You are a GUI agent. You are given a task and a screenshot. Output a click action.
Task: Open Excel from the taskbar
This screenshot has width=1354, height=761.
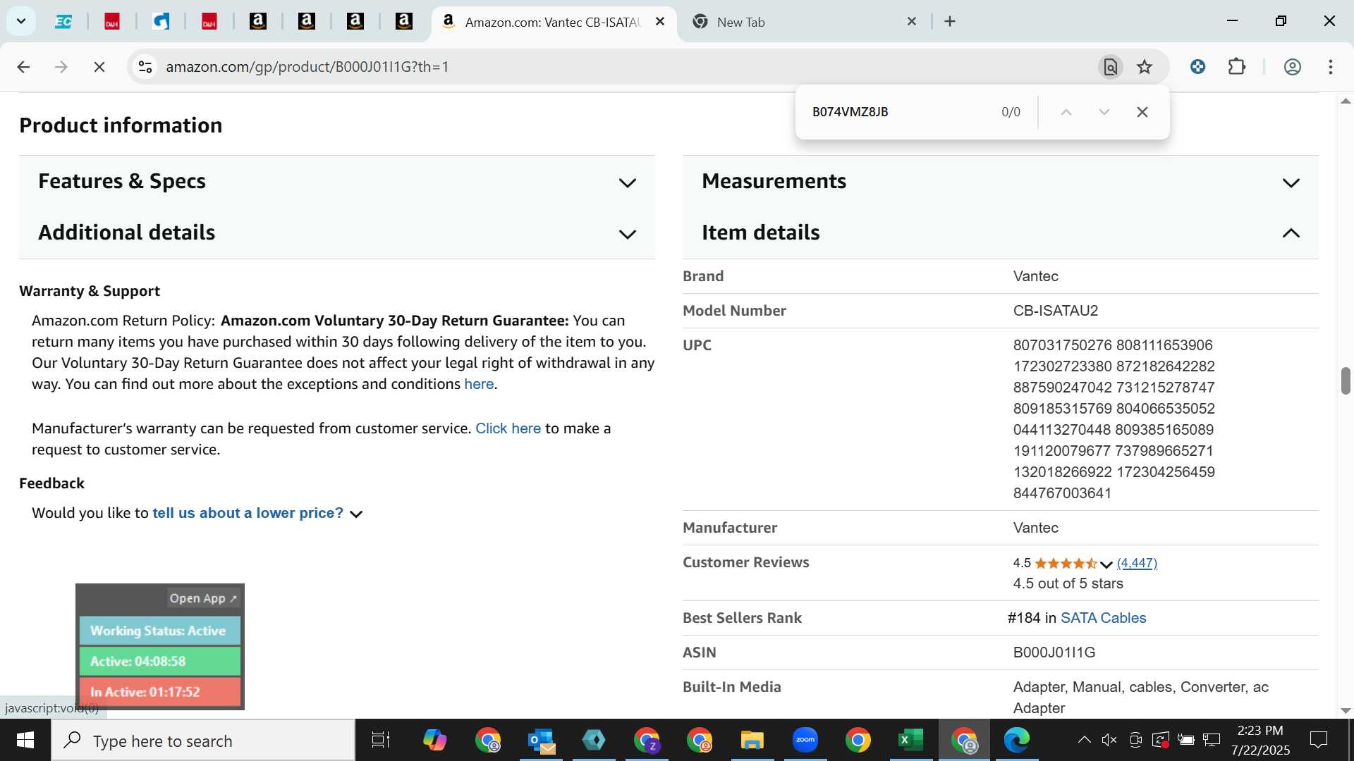tap(910, 741)
